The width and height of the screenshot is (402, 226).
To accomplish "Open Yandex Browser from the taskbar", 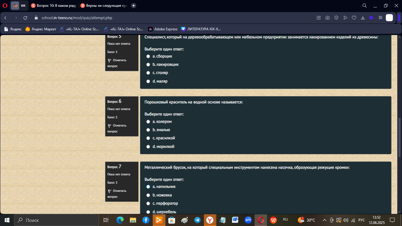I will (210, 220).
